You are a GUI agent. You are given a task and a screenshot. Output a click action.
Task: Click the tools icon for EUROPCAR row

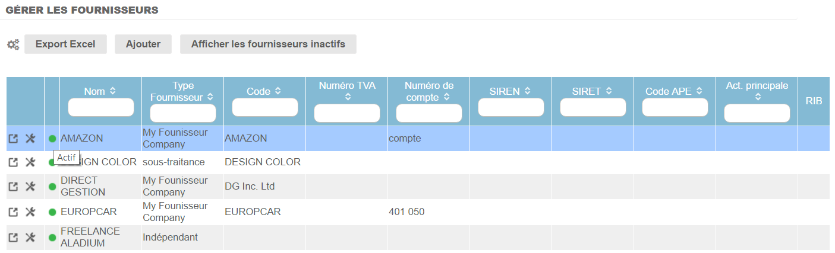click(x=31, y=212)
